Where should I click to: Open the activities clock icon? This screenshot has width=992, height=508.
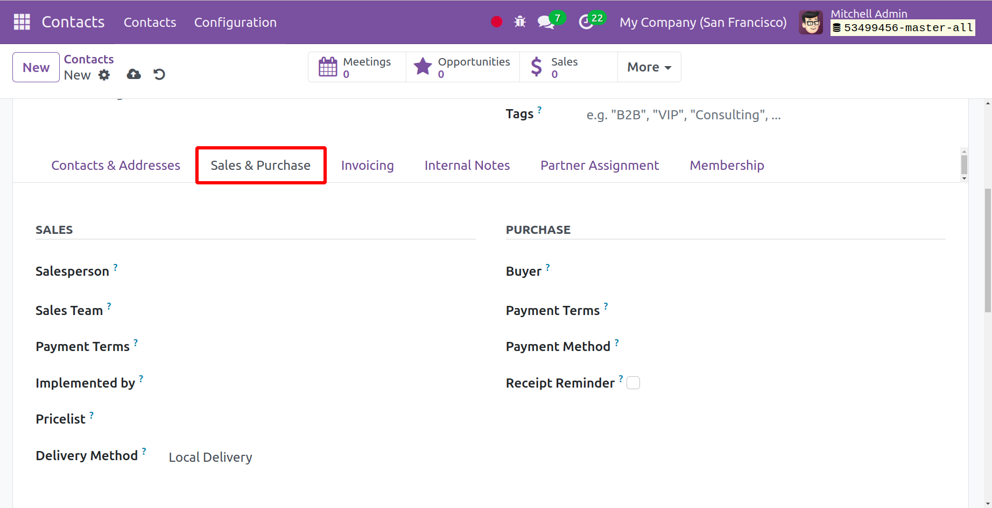point(586,22)
